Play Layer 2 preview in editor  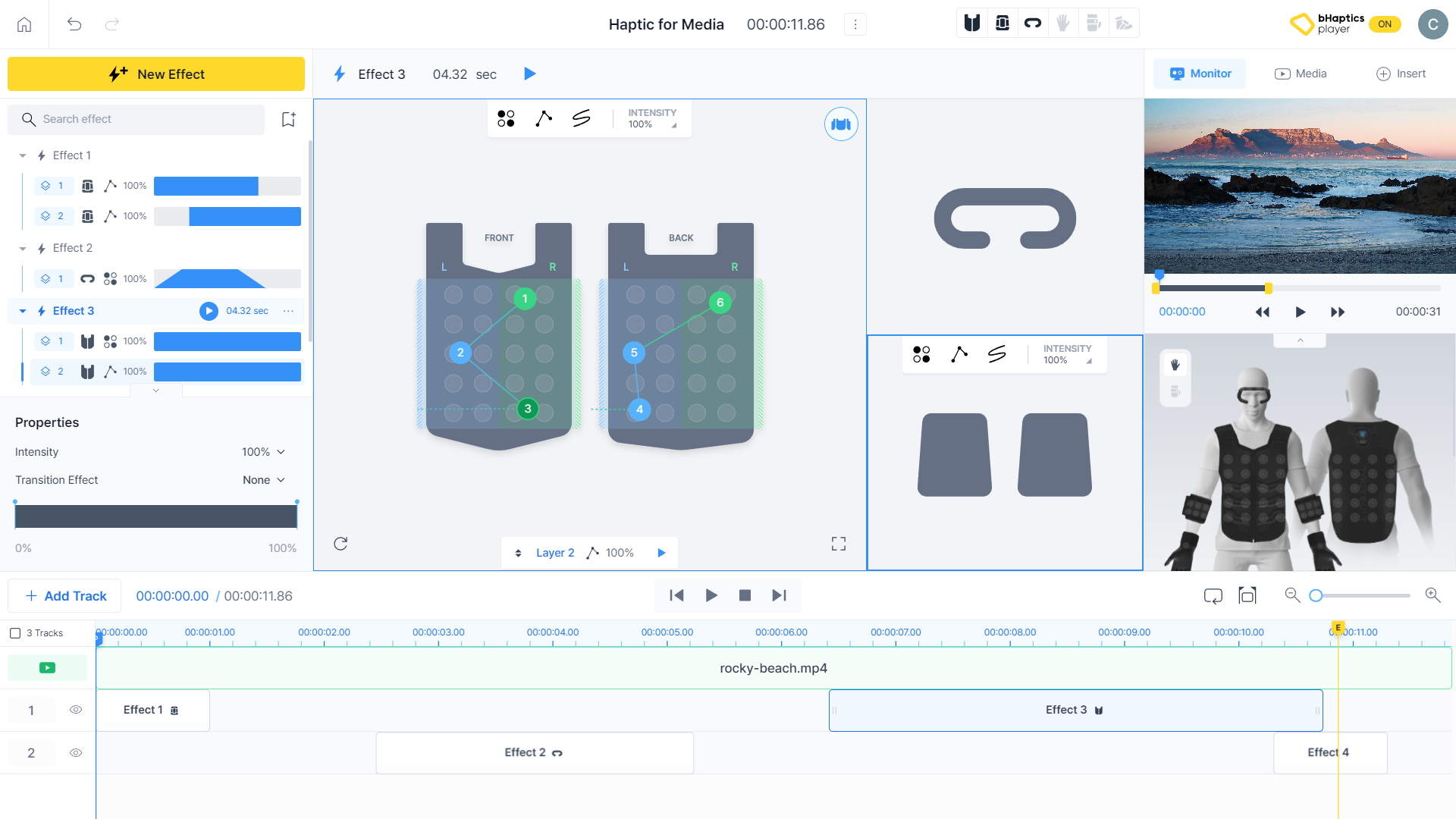(x=661, y=553)
